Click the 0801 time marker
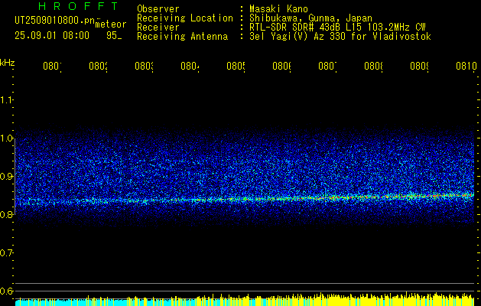Image resolution: width=481 pixels, height=306 pixels. pos(52,66)
